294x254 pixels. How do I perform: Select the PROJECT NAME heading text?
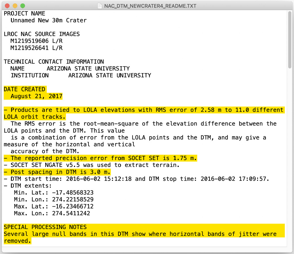pos(24,13)
